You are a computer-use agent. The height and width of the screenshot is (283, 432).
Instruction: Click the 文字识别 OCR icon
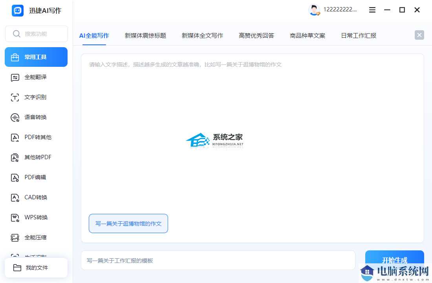click(15, 97)
